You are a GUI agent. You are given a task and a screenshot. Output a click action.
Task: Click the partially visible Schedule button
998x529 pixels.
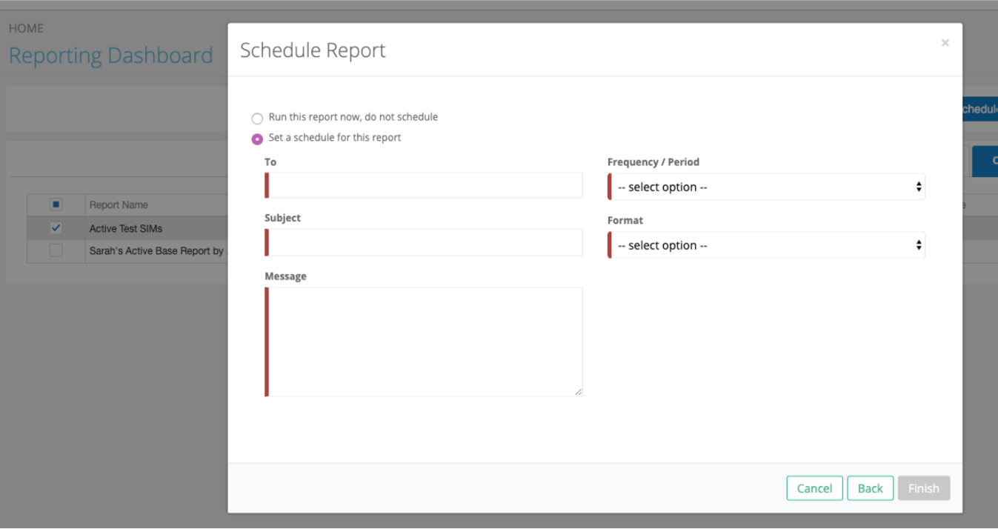point(979,110)
